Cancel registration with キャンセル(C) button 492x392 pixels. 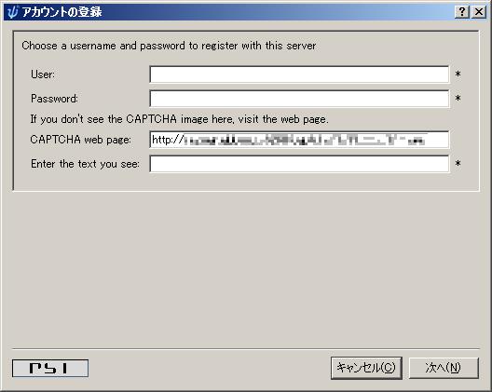pyautogui.click(x=366, y=368)
